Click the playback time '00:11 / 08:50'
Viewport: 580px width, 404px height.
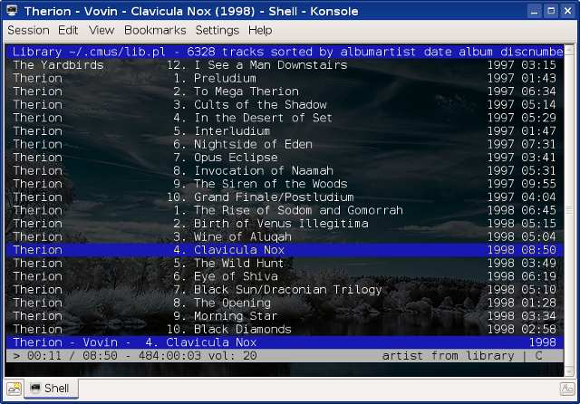click(x=72, y=356)
